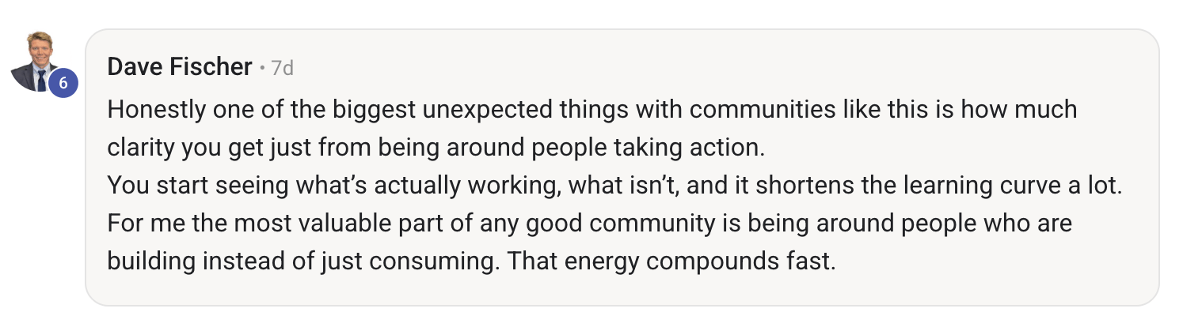Open the Dave Fischer profile name link

[179, 67]
